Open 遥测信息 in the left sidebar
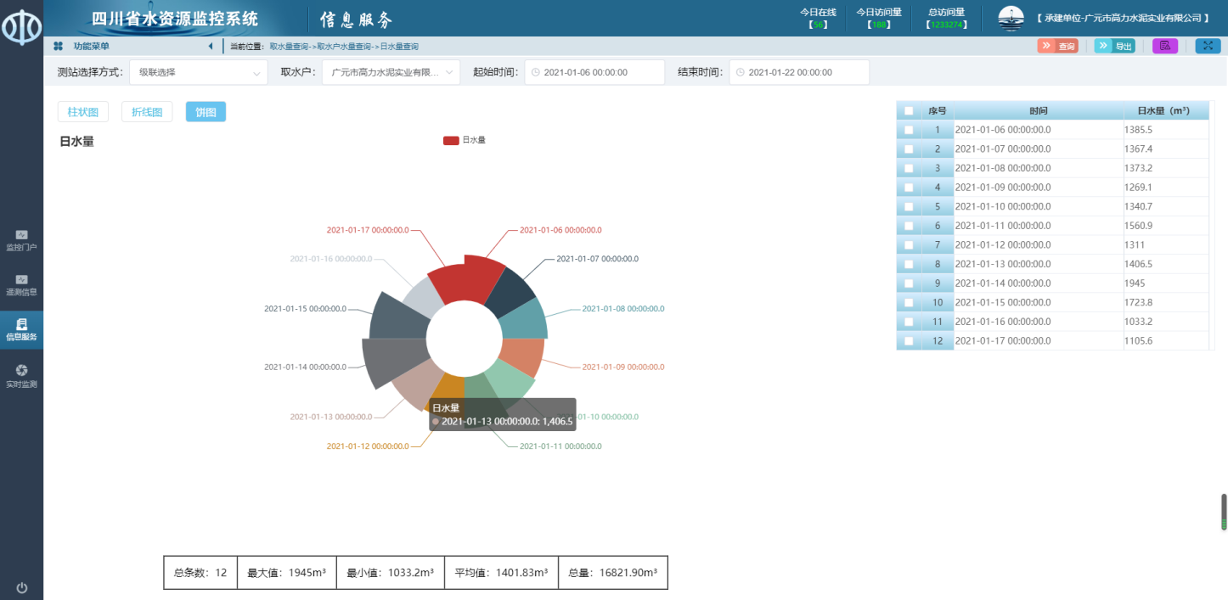The image size is (1228, 600). [21, 284]
